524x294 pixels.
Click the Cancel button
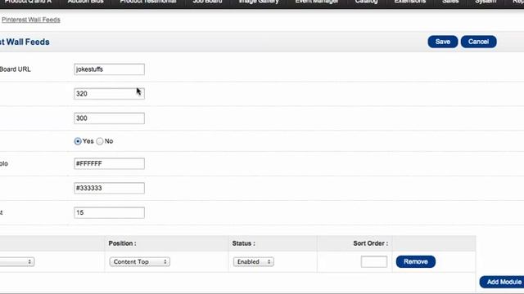pyautogui.click(x=478, y=42)
